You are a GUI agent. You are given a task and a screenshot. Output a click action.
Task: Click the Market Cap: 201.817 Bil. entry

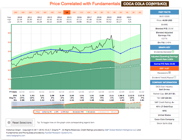click(164, 94)
